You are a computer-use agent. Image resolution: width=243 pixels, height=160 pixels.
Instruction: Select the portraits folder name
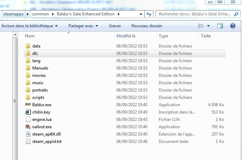(40, 90)
